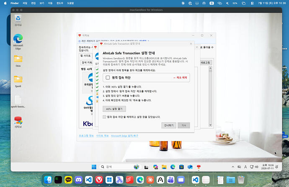This screenshot has width=289, height=187.
Task: Open Outlook on Windows taskbar
Action: click(x=190, y=167)
